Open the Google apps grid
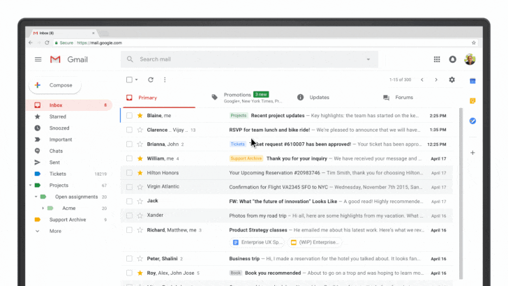The image size is (508, 286). [x=437, y=59]
